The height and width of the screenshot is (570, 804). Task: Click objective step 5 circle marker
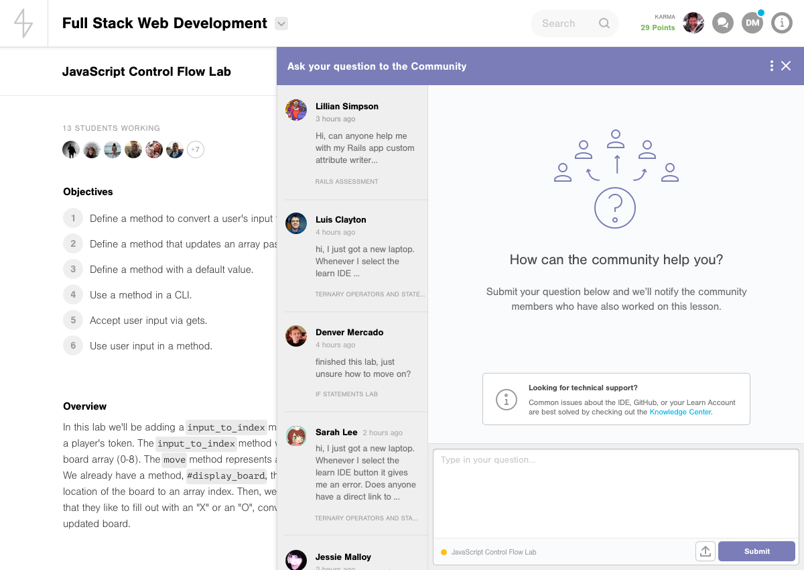pos(73,320)
